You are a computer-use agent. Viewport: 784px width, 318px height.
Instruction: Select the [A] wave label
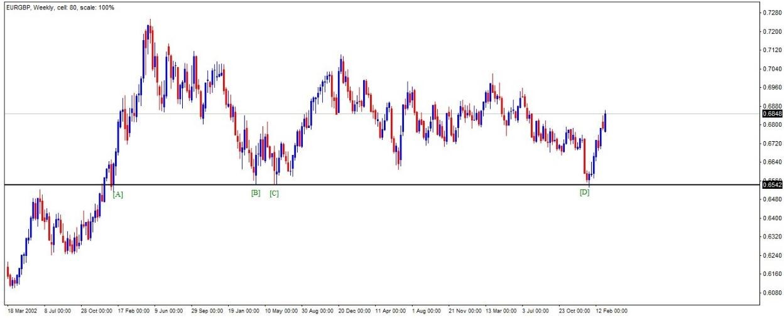[117, 194]
